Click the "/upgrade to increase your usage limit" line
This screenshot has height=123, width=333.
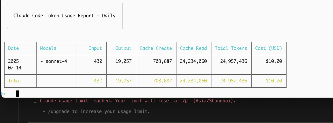point(99,111)
